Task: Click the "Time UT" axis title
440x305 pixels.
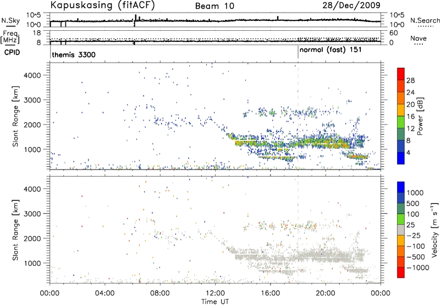Action: [x=215, y=301]
